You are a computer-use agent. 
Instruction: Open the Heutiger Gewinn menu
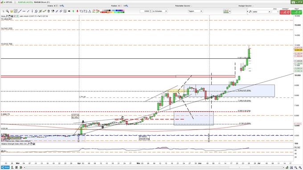point(246,6)
